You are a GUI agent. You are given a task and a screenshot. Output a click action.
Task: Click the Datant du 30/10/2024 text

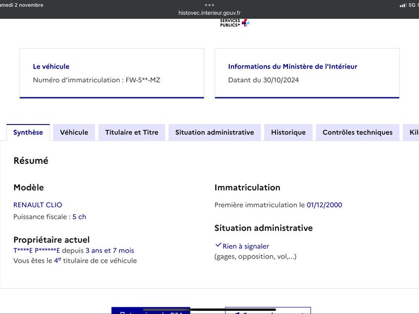(263, 80)
